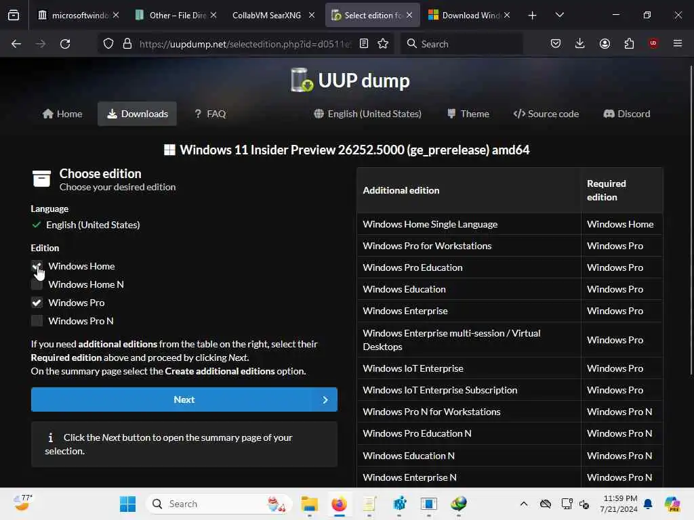Open the FAQ navigation item
The height and width of the screenshot is (520, 694).
(x=210, y=114)
